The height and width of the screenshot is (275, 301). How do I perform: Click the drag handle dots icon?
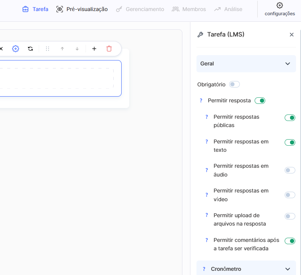(x=48, y=49)
